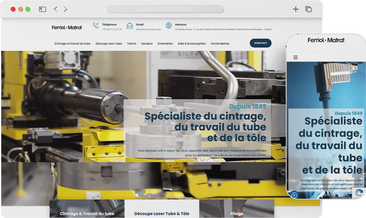
Task: Click the browser forward chevron
Action: click(65, 9)
